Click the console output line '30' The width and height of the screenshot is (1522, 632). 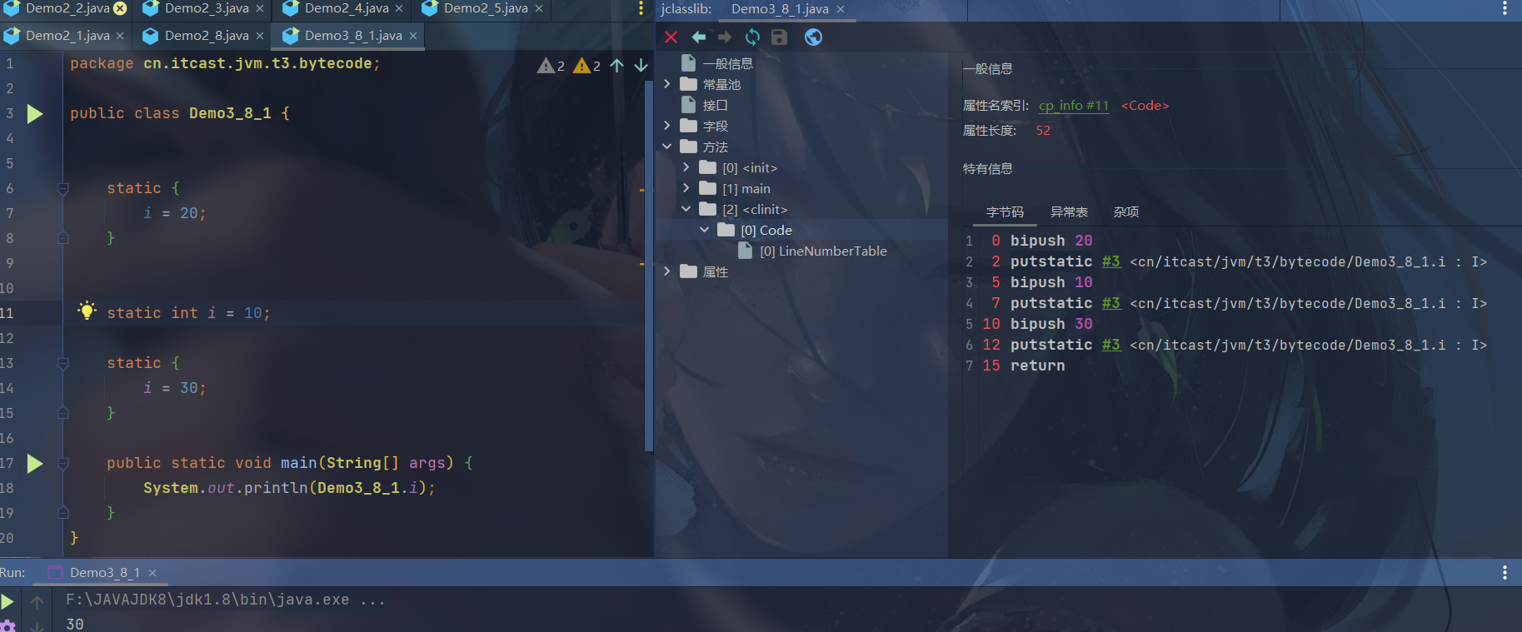click(75, 624)
